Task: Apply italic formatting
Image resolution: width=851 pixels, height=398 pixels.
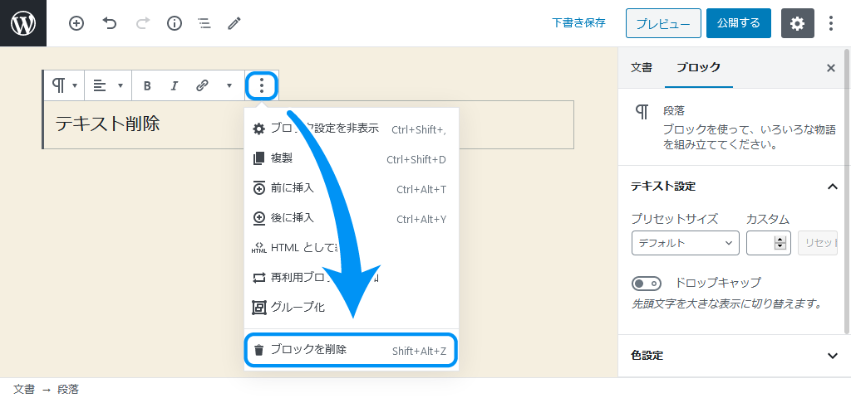Action: (175, 85)
